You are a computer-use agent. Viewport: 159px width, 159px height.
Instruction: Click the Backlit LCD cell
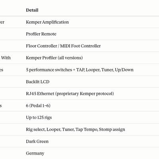click(38, 82)
